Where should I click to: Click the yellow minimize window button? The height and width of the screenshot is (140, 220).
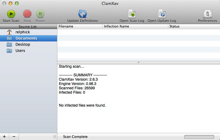(11, 3)
